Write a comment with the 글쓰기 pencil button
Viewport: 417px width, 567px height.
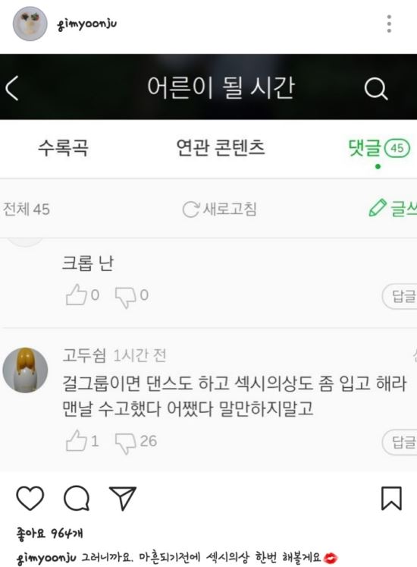tap(393, 208)
